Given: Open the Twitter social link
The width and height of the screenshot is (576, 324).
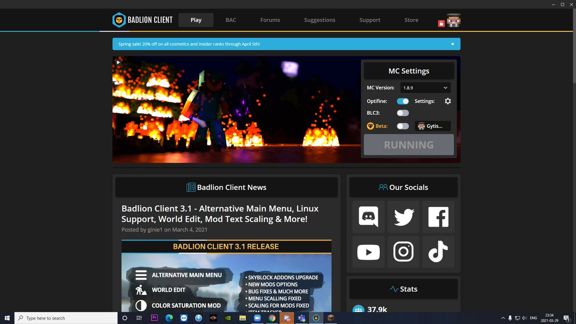Looking at the screenshot, I should point(403,217).
